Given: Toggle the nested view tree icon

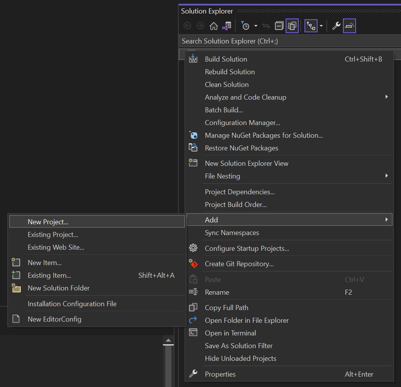Looking at the screenshot, I should pos(311,26).
